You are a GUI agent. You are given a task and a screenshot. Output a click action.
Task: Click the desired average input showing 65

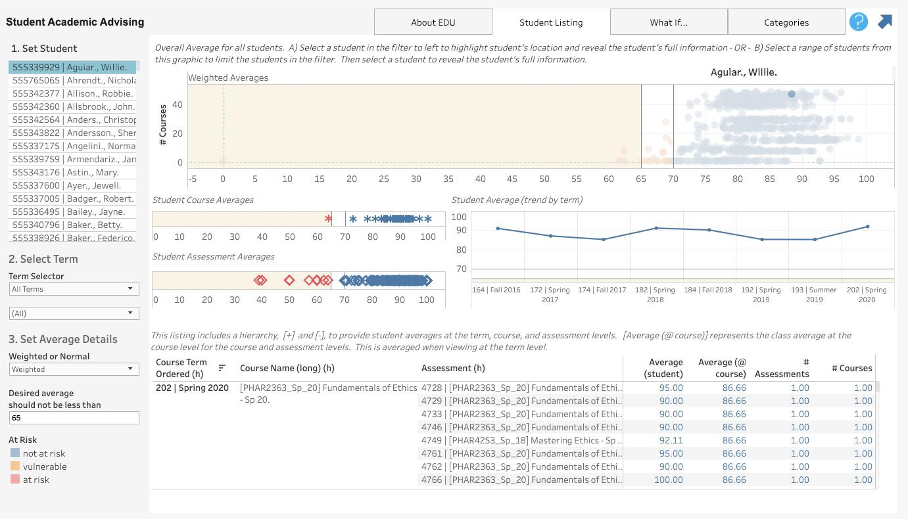[x=73, y=417]
